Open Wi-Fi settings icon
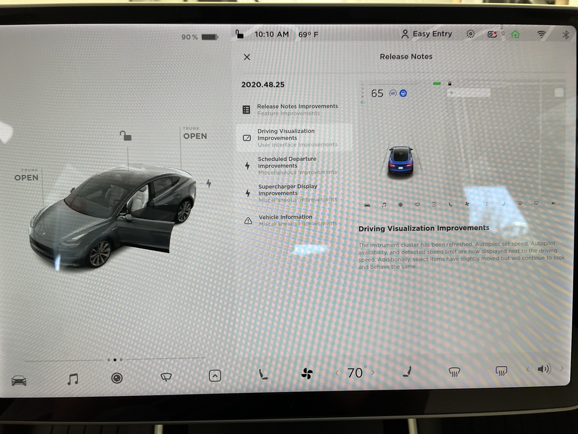This screenshot has height=434, width=578. pos(541,34)
